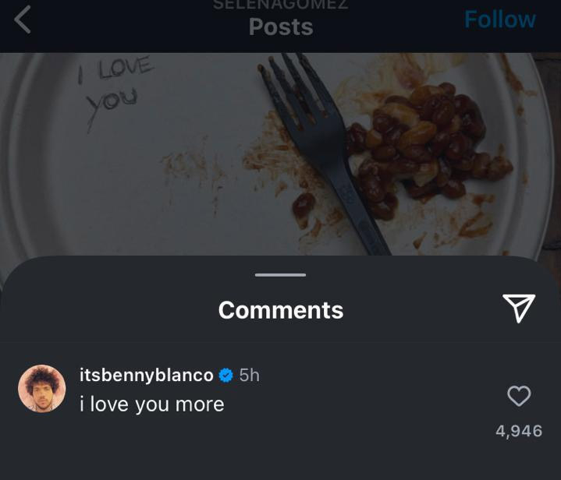View the 4,946 comment likes count

[x=519, y=431]
